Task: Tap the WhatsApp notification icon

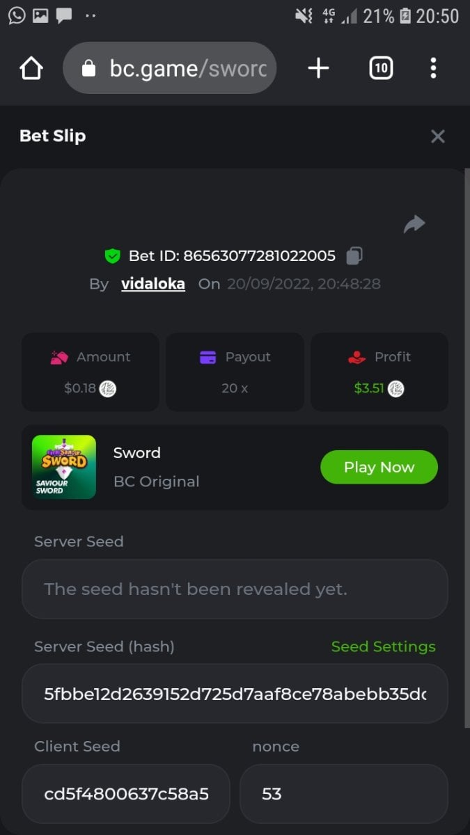Action: pos(17,15)
